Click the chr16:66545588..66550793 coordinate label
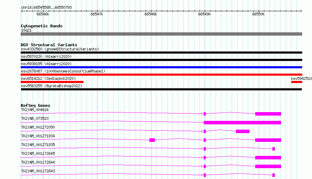Viewport: 312px width, 179px height. tap(46, 7)
